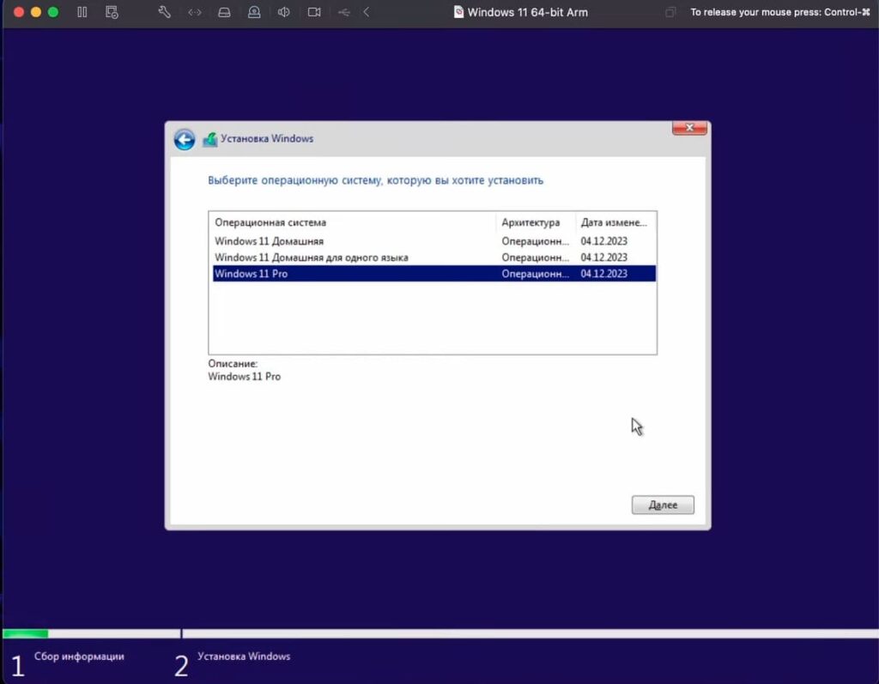Viewport: 879px width, 684px height.
Task: Open virtual machine settings wrench
Action: pyautogui.click(x=165, y=12)
